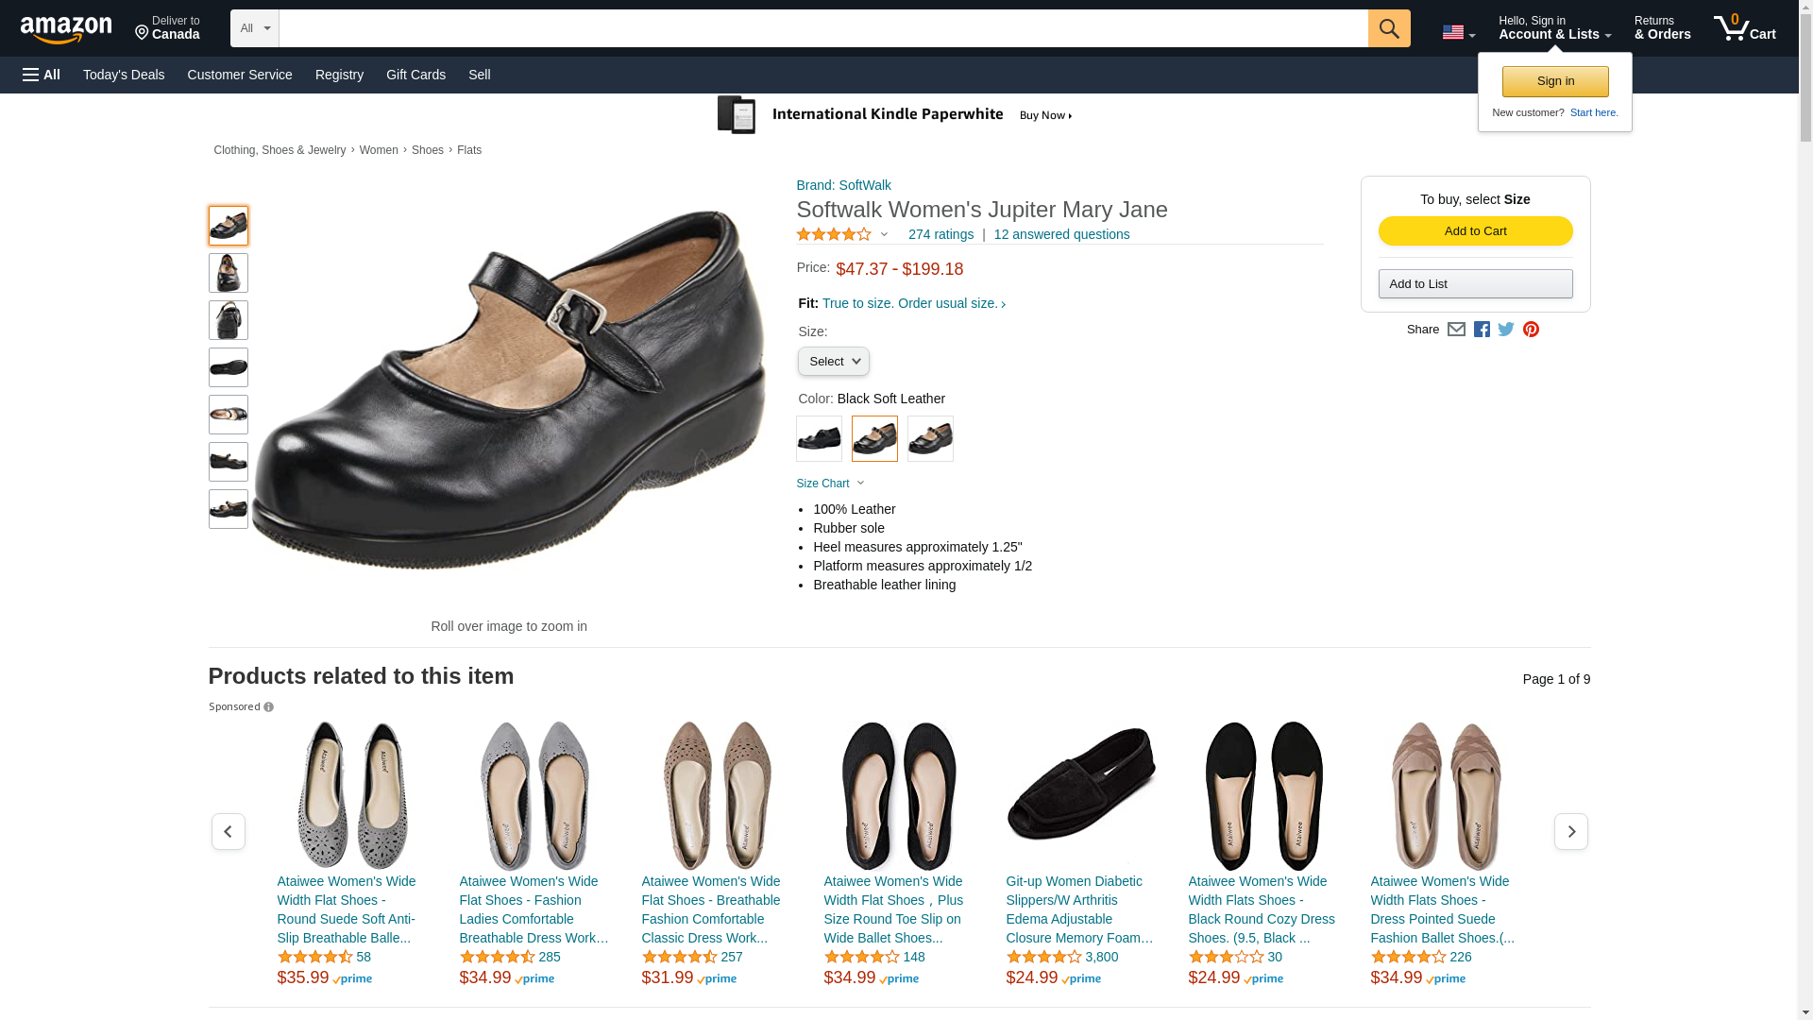
Task: Click the Add to Cart button
Action: tap(1475, 231)
